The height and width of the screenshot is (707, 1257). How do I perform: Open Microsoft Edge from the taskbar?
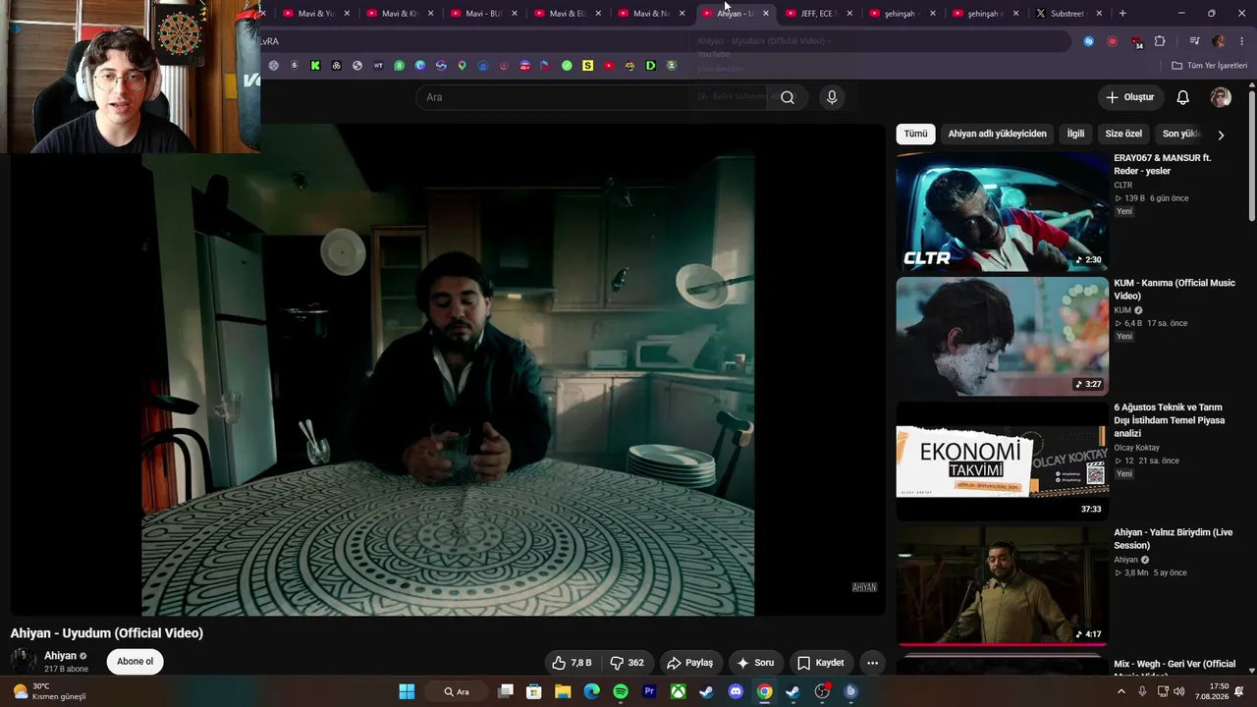(591, 691)
